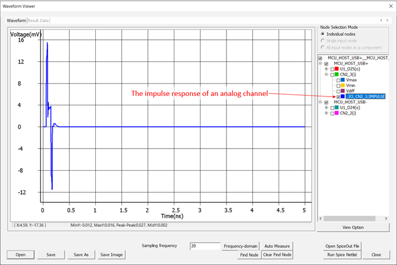Image resolution: width=397 pixels, height=265 pixels.
Task: Click the teal U1_D24(o) color icon
Action: pyautogui.click(x=337, y=108)
